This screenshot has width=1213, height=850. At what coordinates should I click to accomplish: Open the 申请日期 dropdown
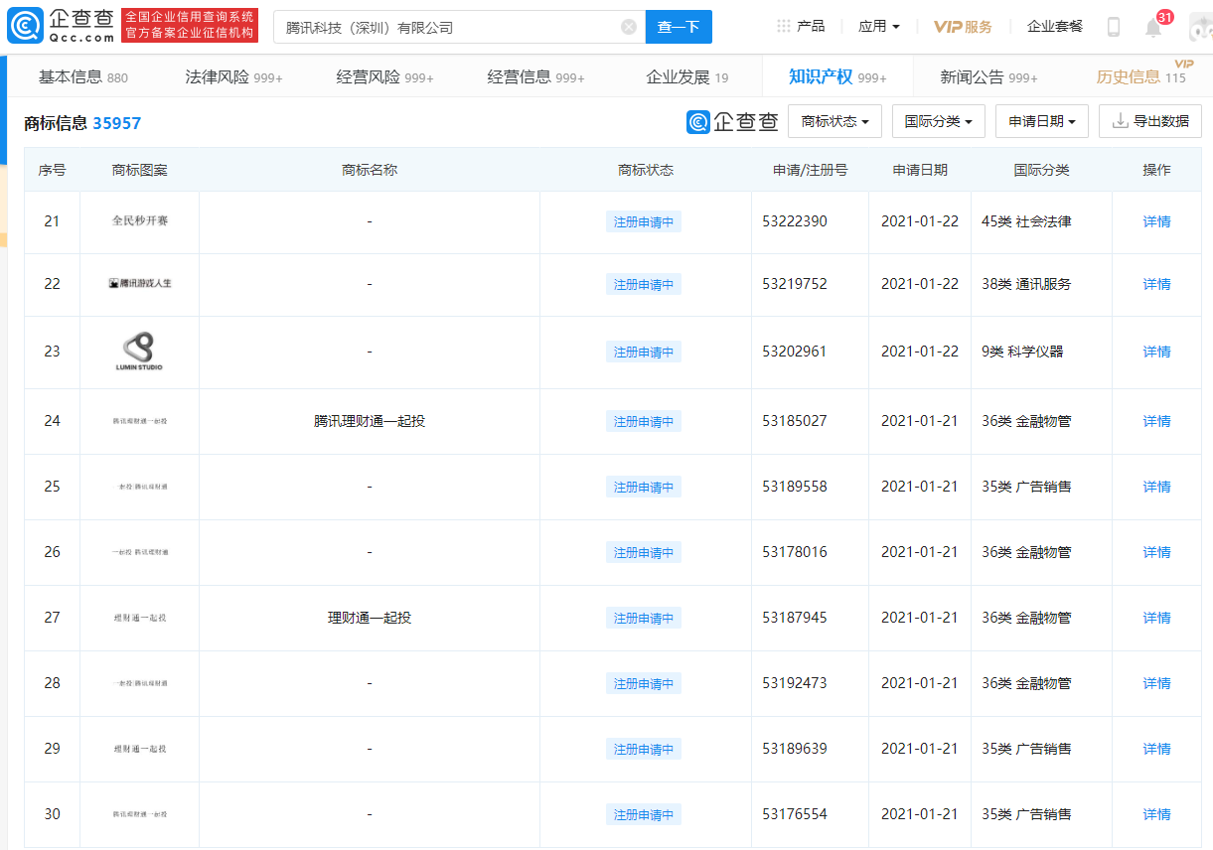[x=1041, y=120]
